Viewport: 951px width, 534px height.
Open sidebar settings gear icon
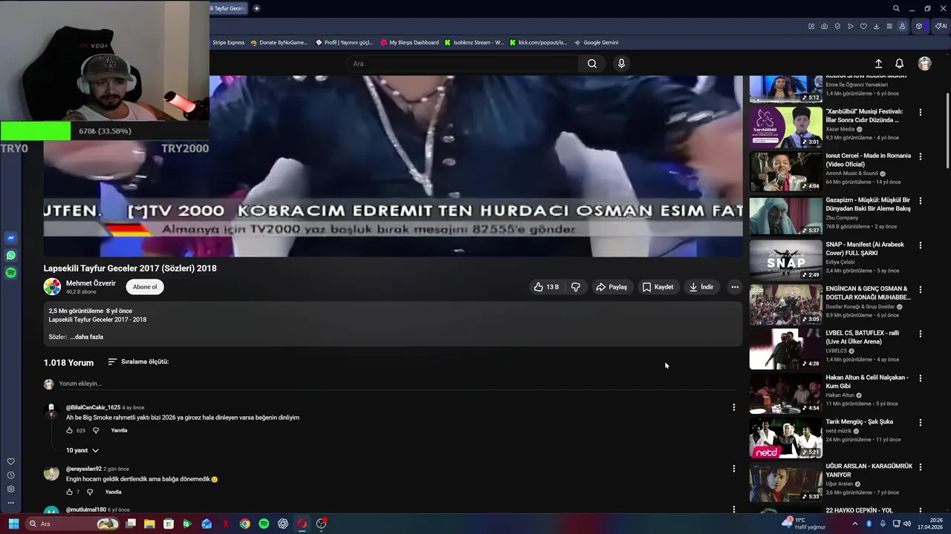[x=10, y=489]
